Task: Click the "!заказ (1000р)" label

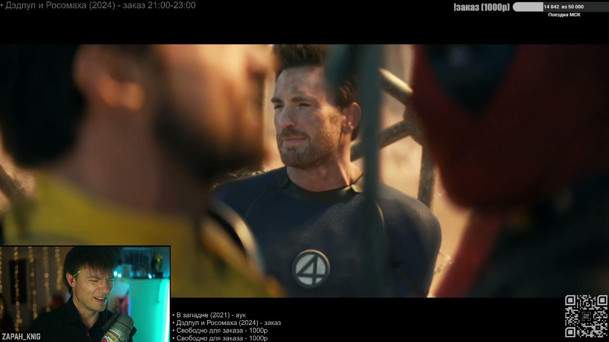Action: coord(481,7)
